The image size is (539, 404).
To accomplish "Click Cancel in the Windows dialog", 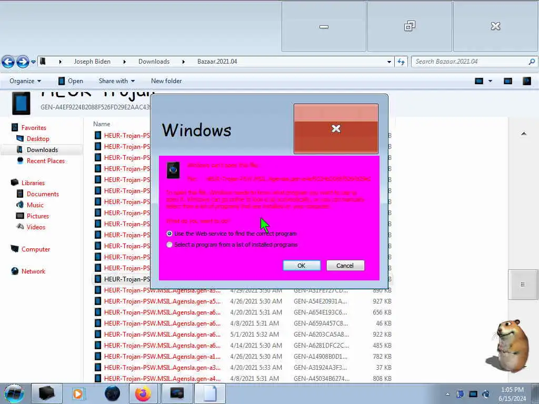I will click(345, 266).
